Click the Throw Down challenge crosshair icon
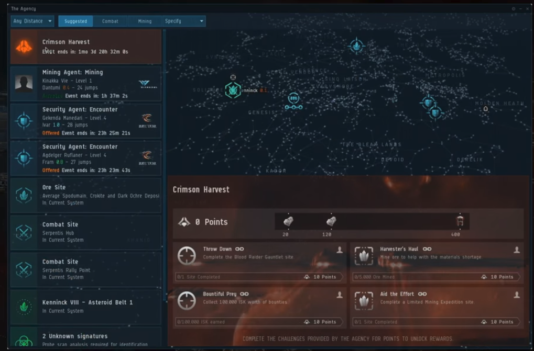The image size is (534, 351). [187, 255]
